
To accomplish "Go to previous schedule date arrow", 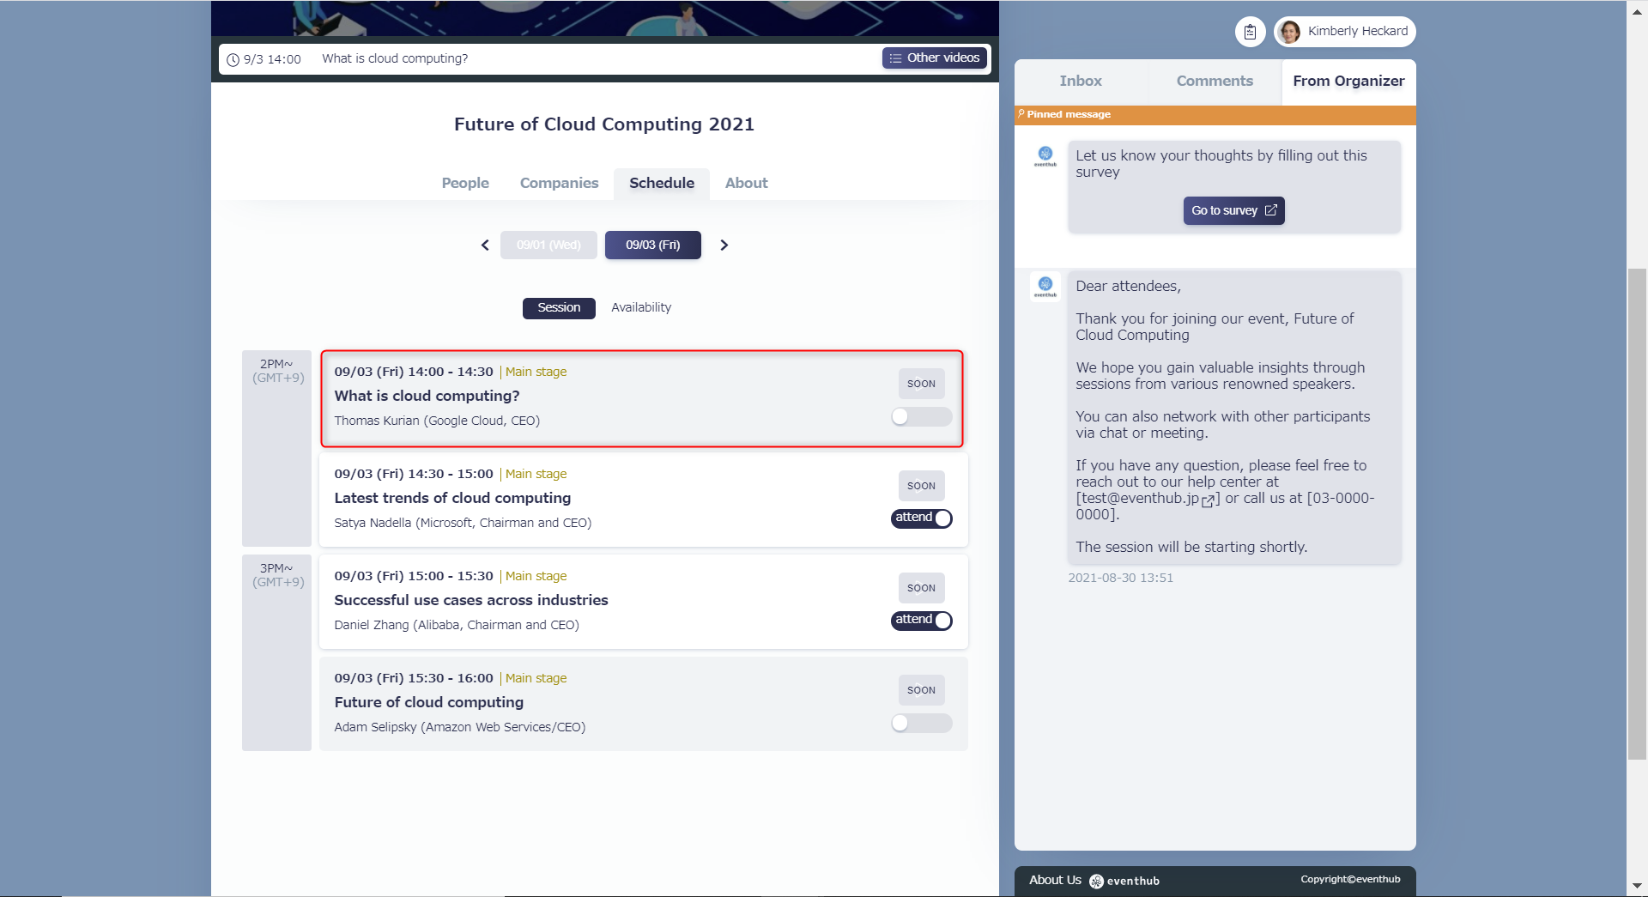I will tap(485, 245).
